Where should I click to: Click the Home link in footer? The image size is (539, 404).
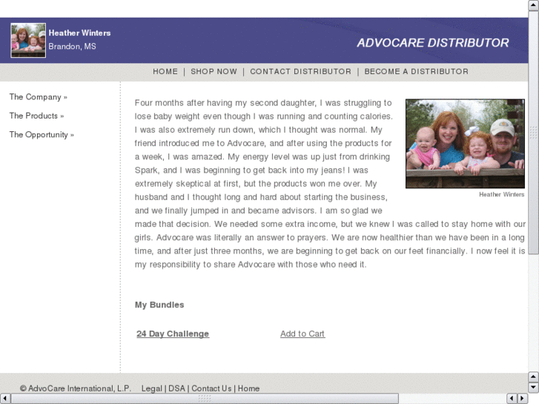click(248, 388)
